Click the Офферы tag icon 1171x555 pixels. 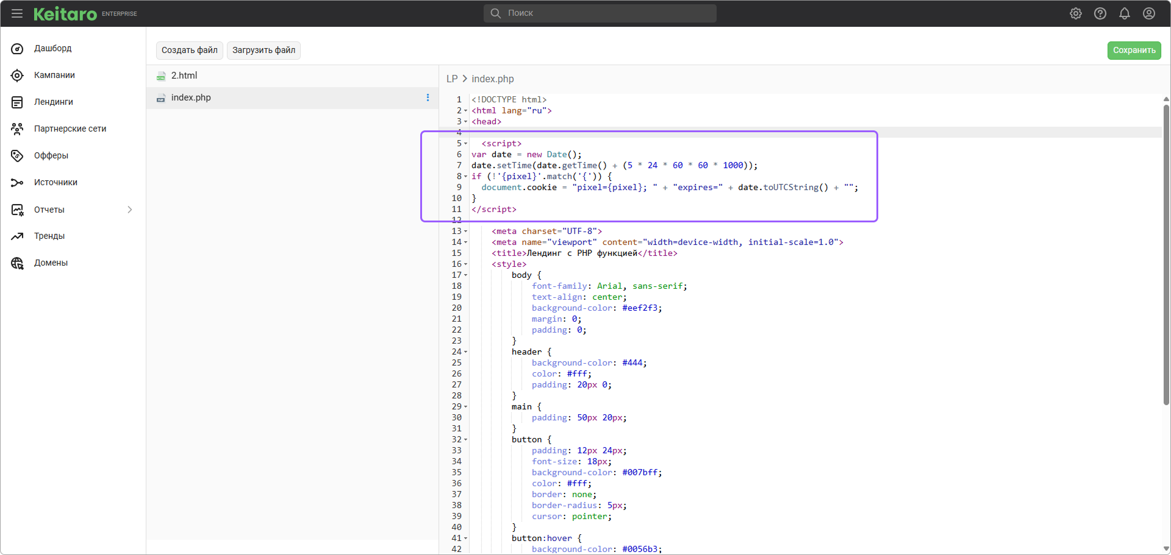[17, 156]
